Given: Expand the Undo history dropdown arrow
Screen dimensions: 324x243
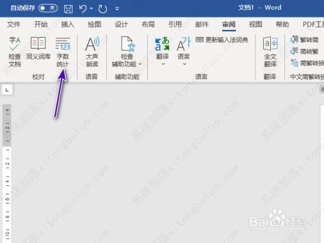Looking at the screenshot, I should (91, 8).
